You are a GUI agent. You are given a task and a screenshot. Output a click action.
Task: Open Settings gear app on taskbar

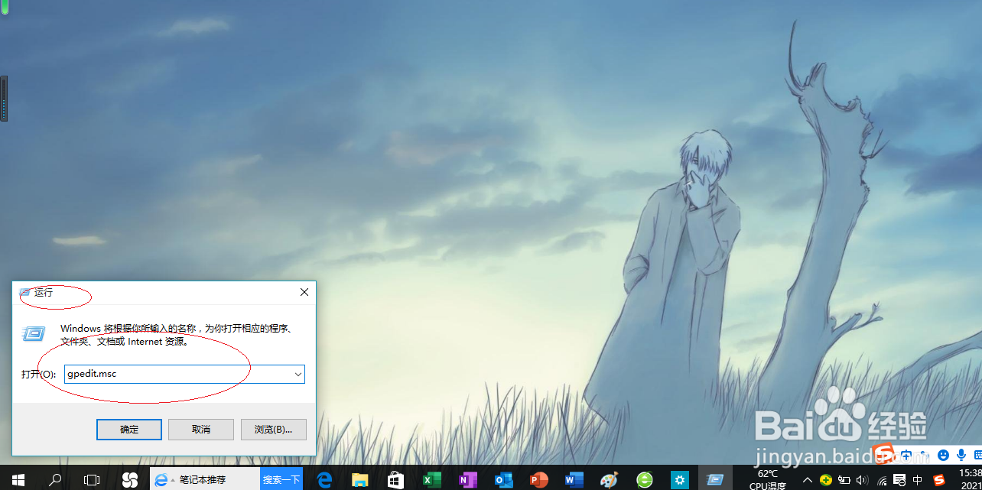click(x=680, y=479)
